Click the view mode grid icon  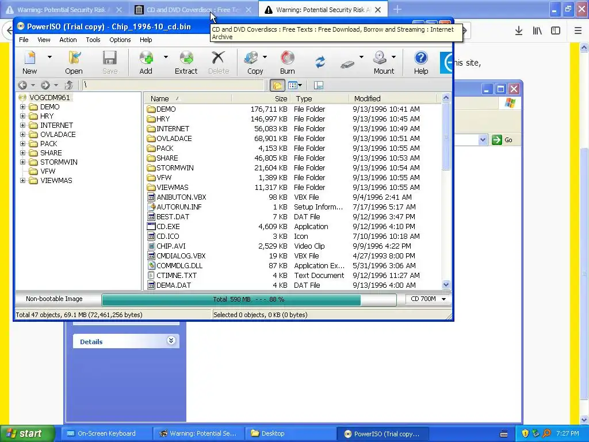tap(293, 85)
